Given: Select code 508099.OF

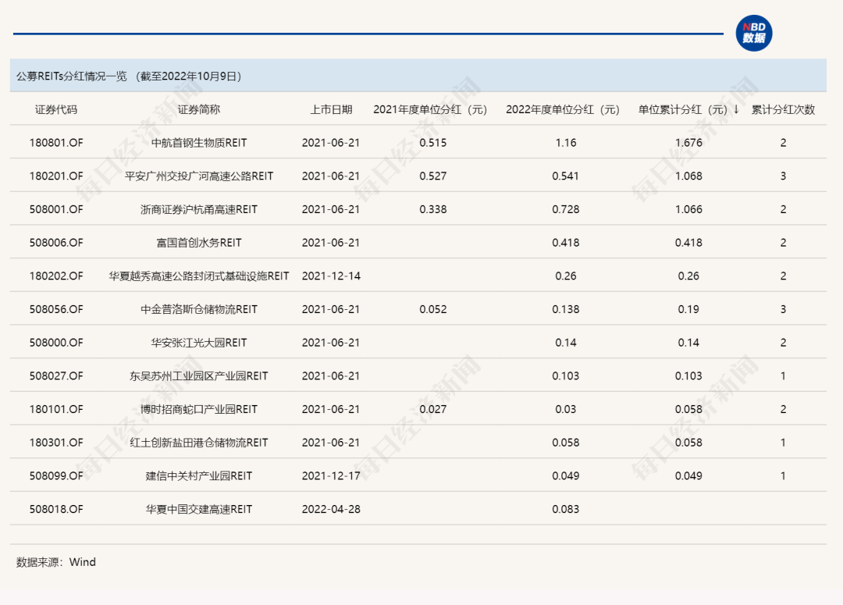Looking at the screenshot, I should 56,476.
